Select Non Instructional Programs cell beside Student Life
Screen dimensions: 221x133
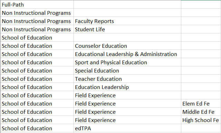click(37, 29)
